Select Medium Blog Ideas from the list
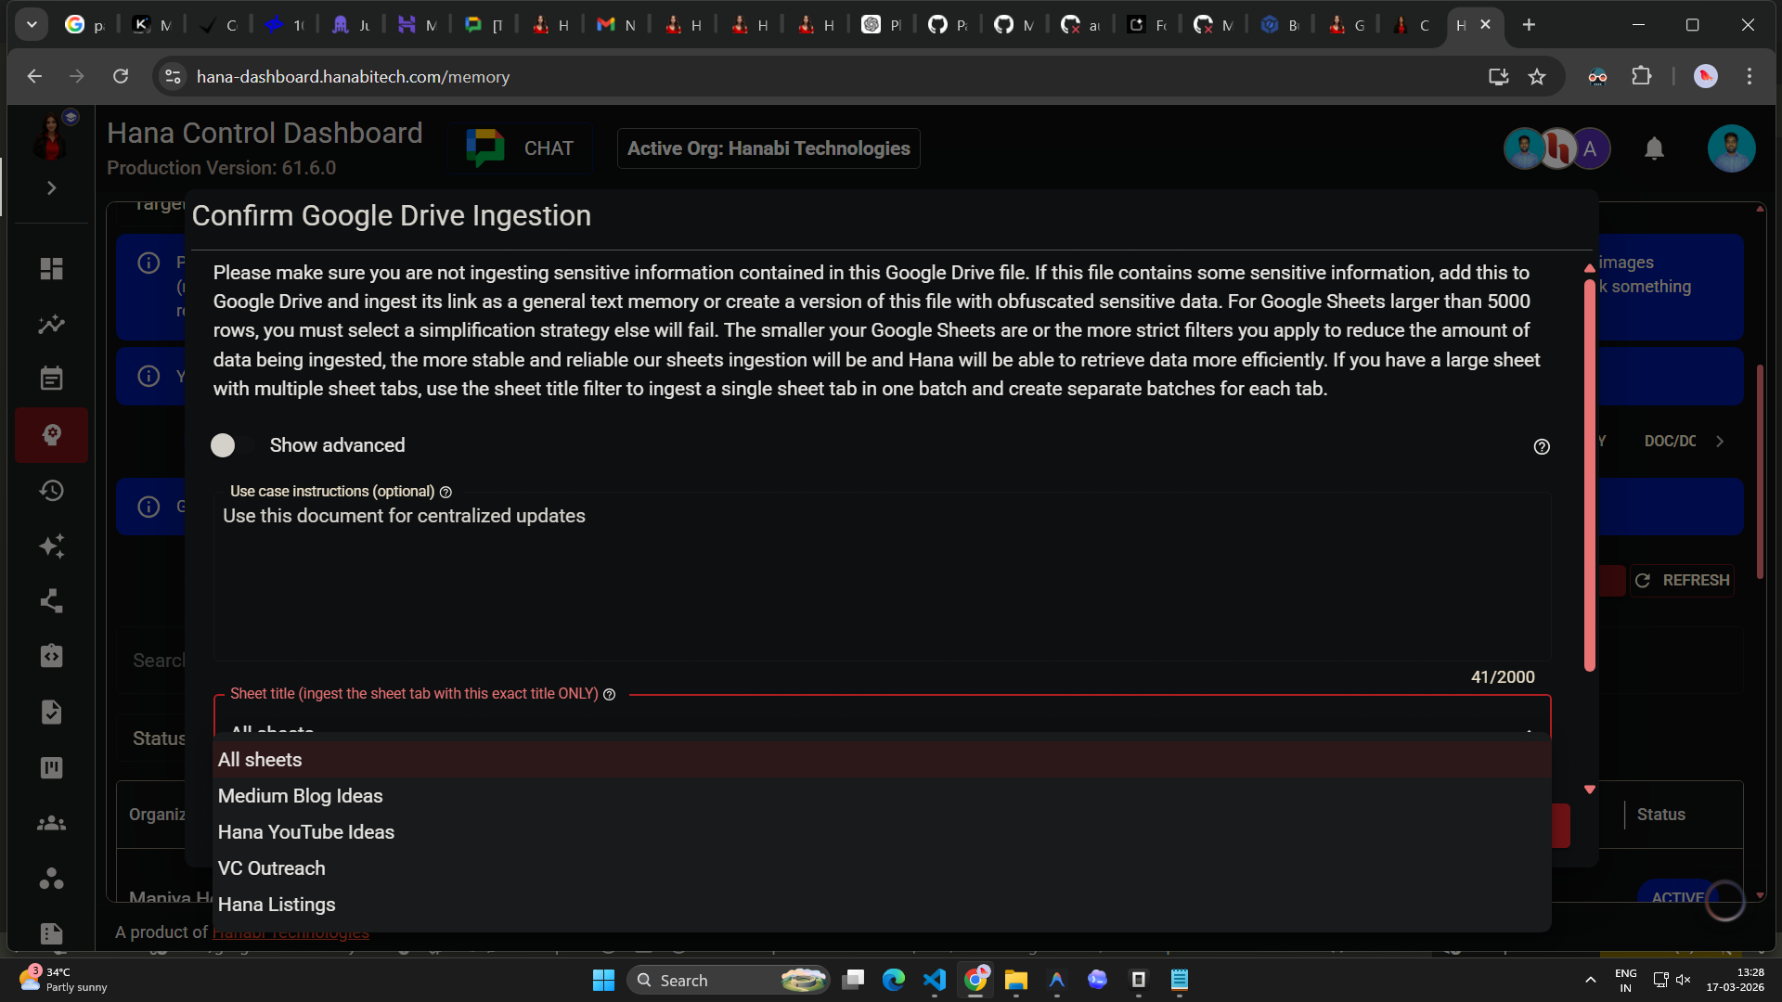This screenshot has width=1782, height=1002. [300, 796]
